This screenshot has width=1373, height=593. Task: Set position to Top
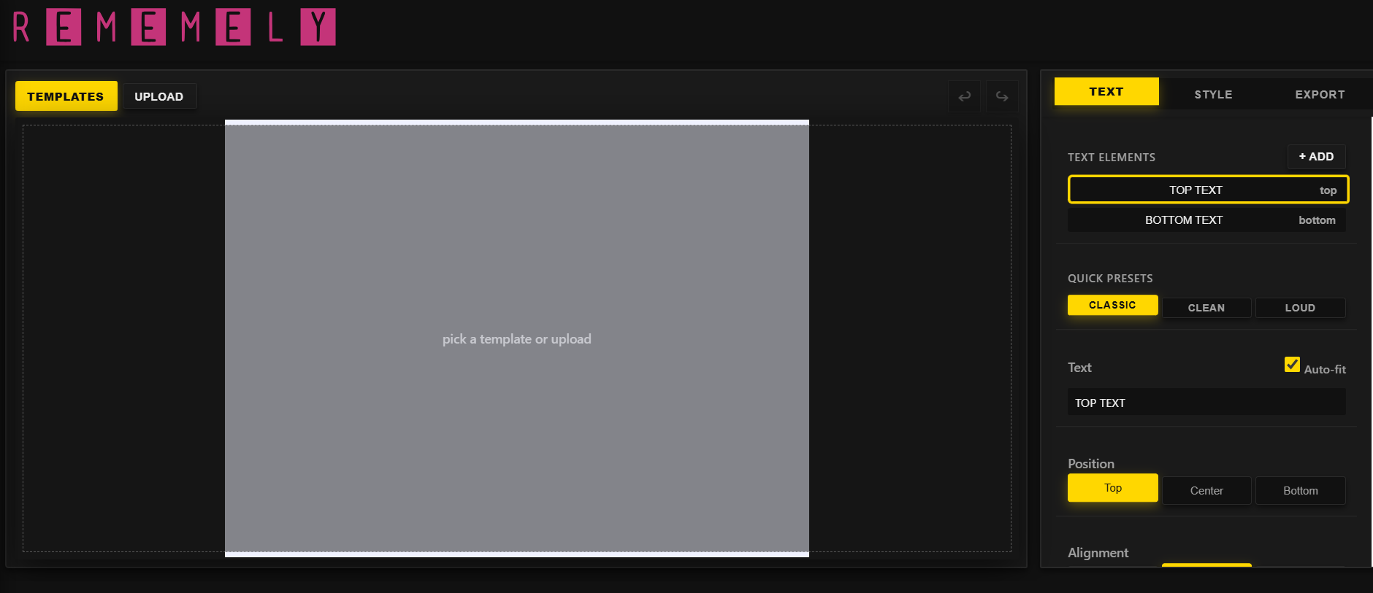(x=1112, y=487)
